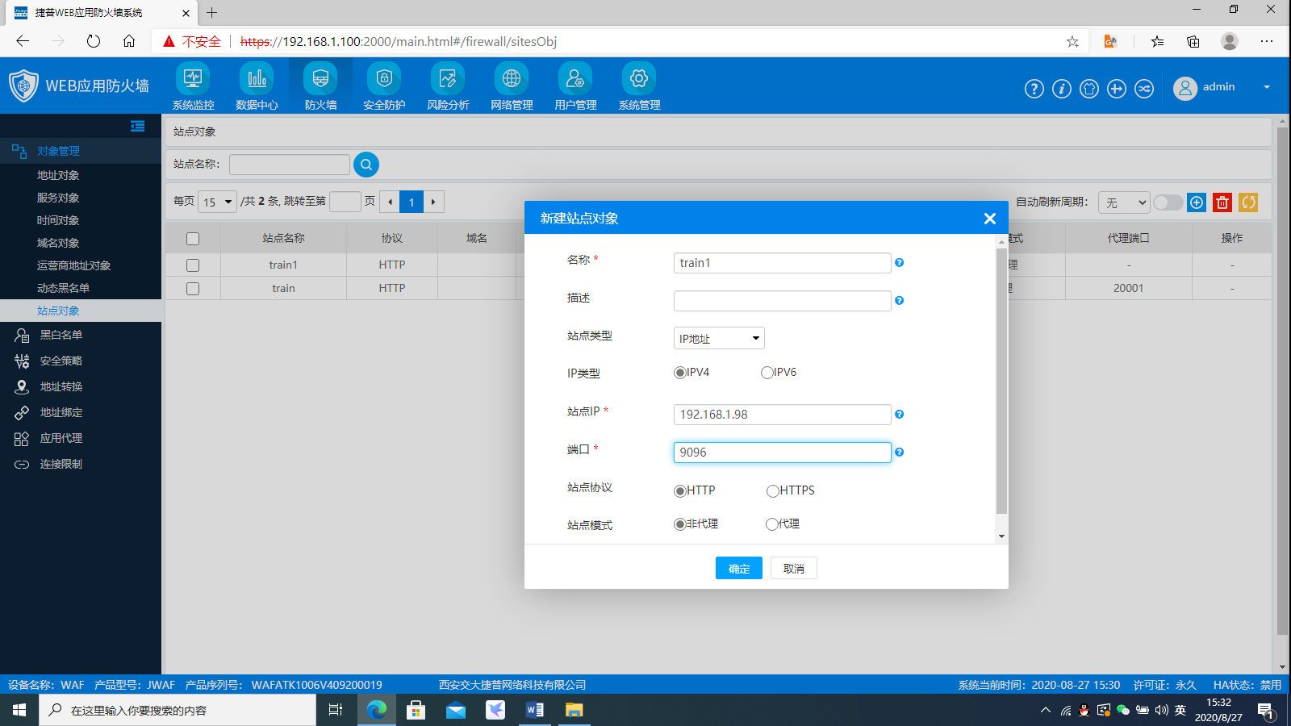
Task: Open the 每页 15 page size dropdown
Action: tap(217, 202)
